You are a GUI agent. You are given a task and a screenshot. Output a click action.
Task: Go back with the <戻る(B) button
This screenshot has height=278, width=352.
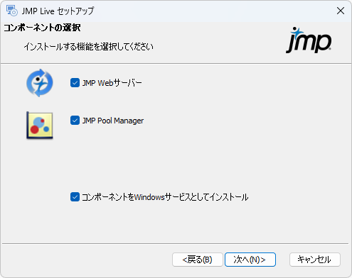click(198, 260)
